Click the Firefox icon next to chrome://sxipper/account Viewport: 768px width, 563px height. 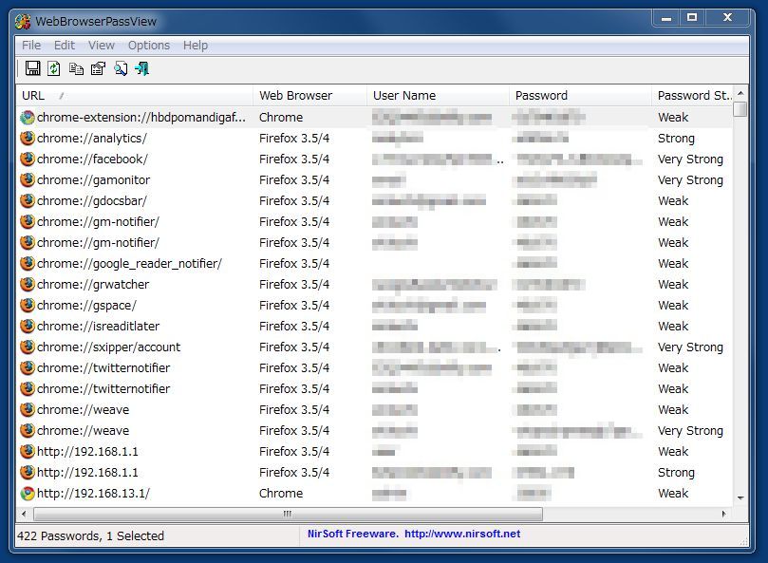[x=28, y=347]
